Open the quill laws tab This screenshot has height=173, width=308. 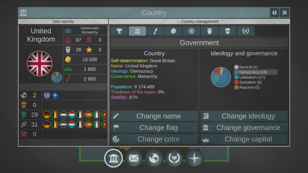coord(155,31)
